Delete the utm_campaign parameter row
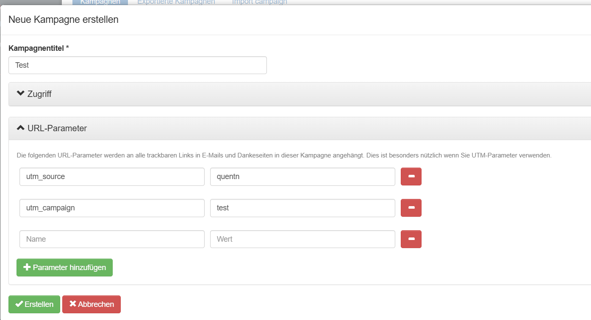 click(x=411, y=208)
